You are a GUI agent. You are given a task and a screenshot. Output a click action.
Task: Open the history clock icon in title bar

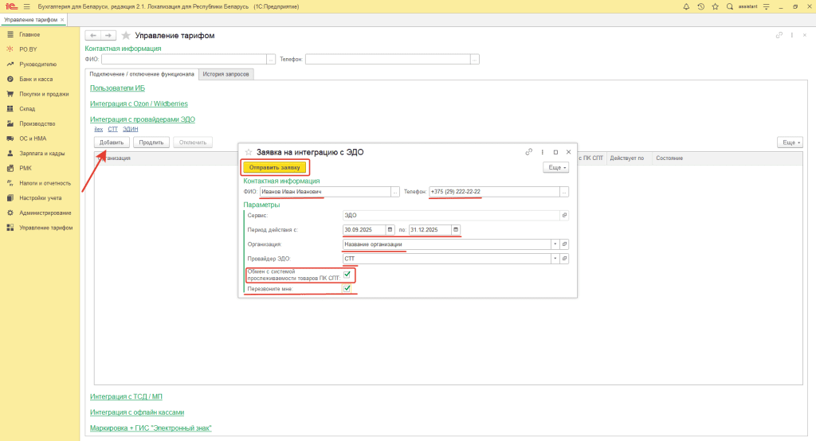tap(700, 6)
